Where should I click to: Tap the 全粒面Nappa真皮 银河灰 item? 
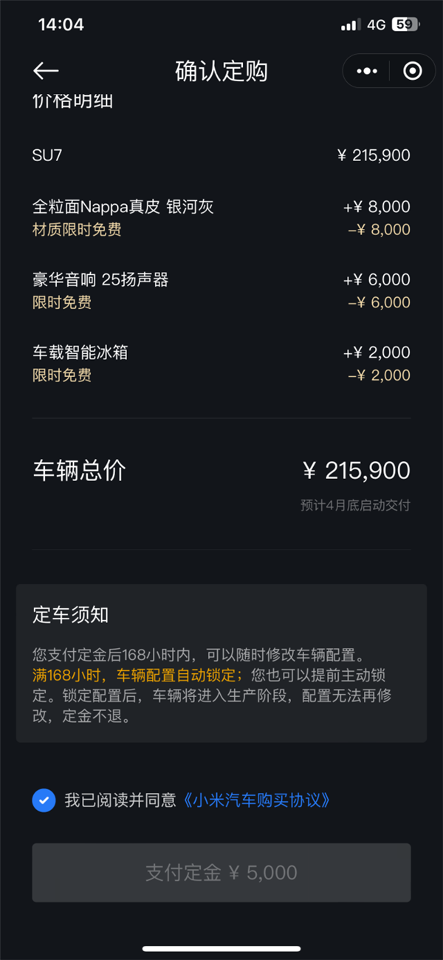pyautogui.click(x=123, y=206)
